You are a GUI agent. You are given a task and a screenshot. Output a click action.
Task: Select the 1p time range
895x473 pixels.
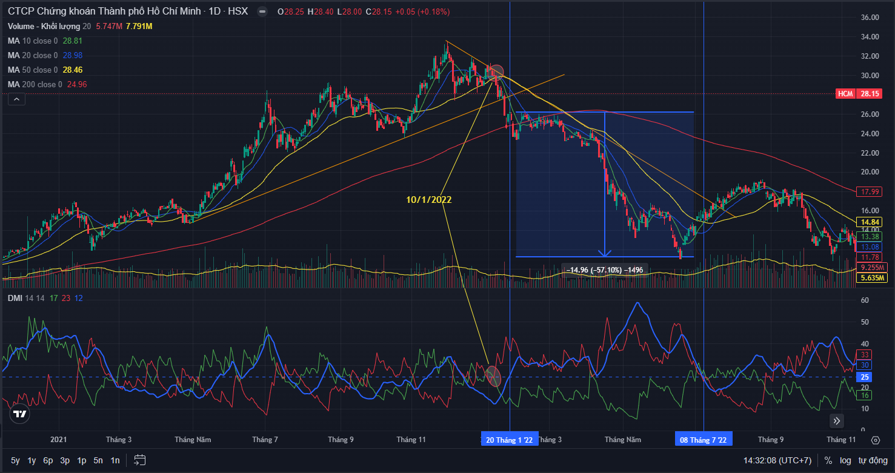pyautogui.click(x=81, y=460)
